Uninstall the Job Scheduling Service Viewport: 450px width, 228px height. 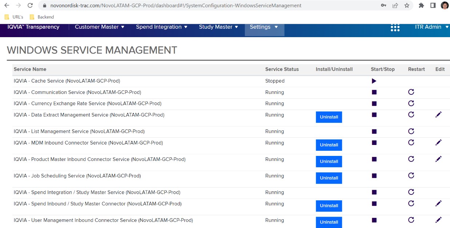point(329,178)
